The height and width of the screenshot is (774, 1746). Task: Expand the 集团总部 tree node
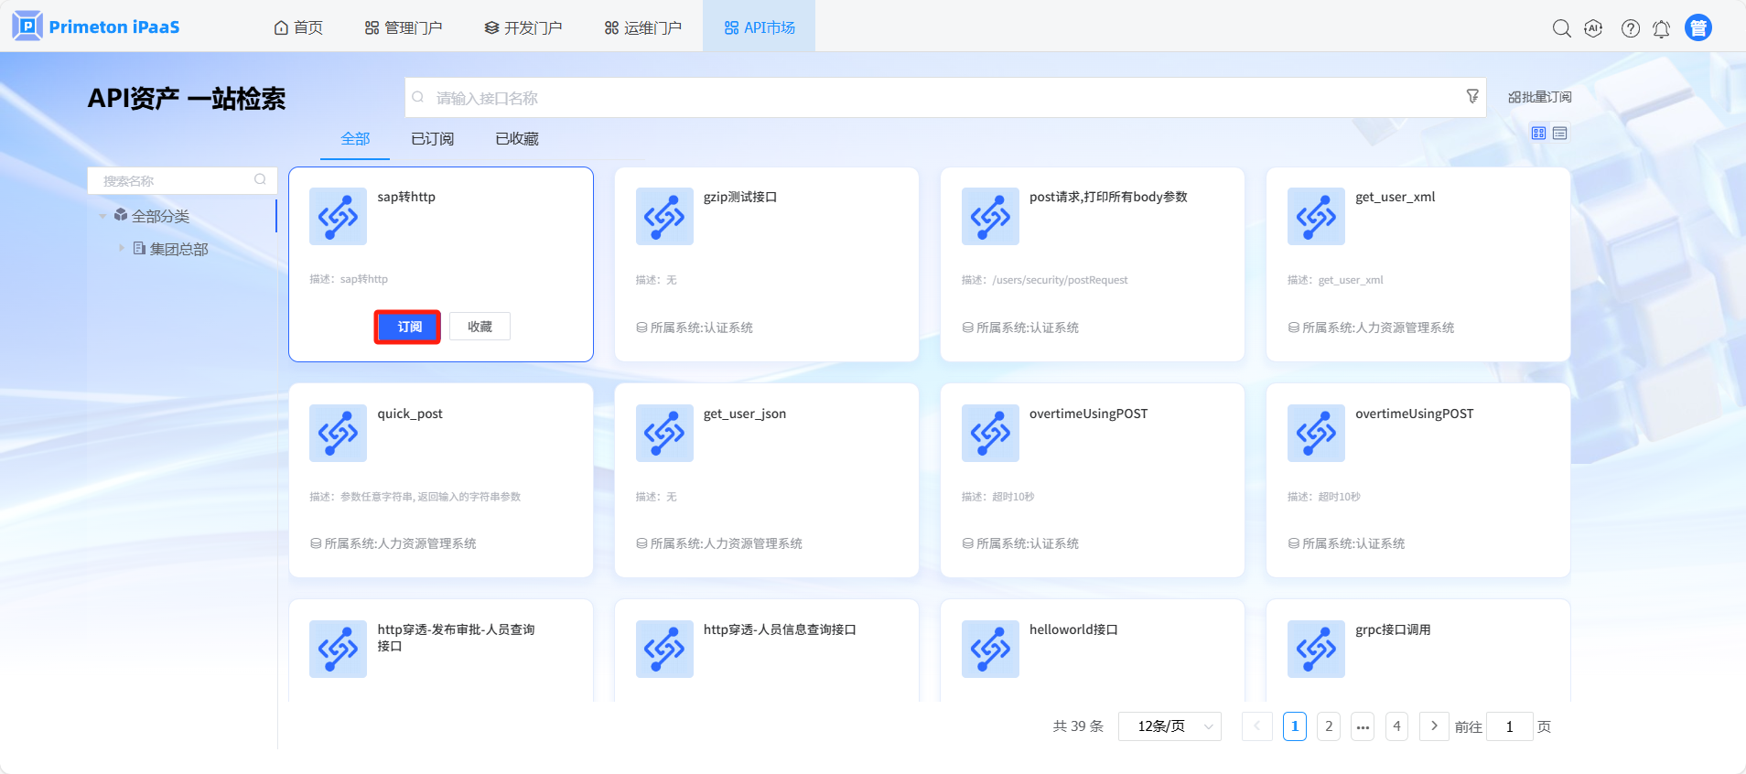(x=121, y=248)
